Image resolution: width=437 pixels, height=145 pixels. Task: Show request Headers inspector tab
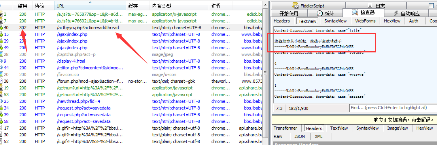(x=282, y=21)
